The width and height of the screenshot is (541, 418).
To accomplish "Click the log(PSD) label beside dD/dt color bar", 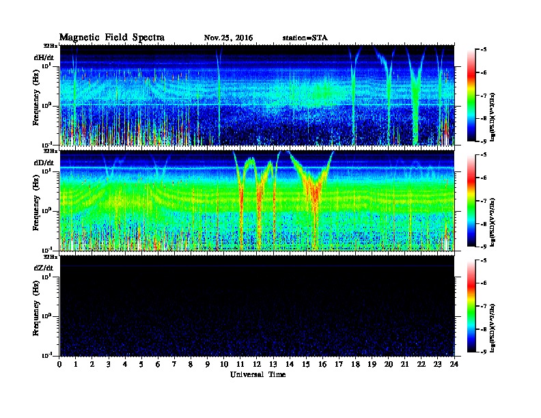I will pos(493,223).
